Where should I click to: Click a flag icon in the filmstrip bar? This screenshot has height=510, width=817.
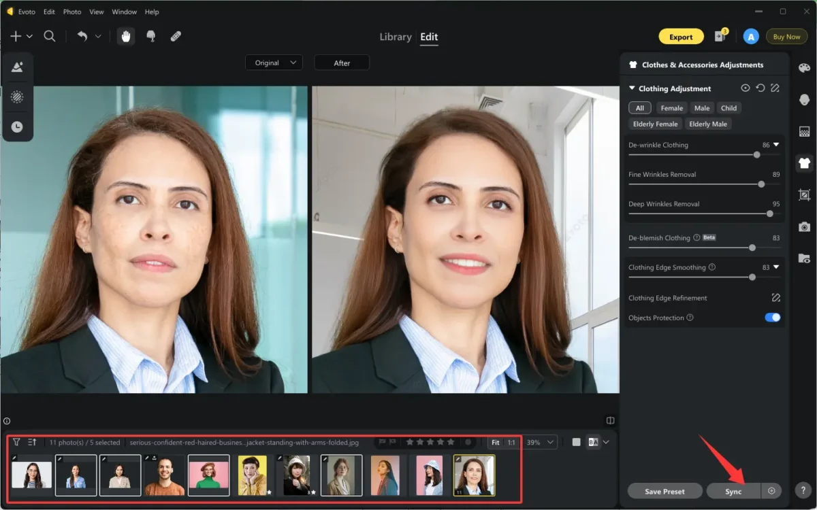tap(382, 442)
